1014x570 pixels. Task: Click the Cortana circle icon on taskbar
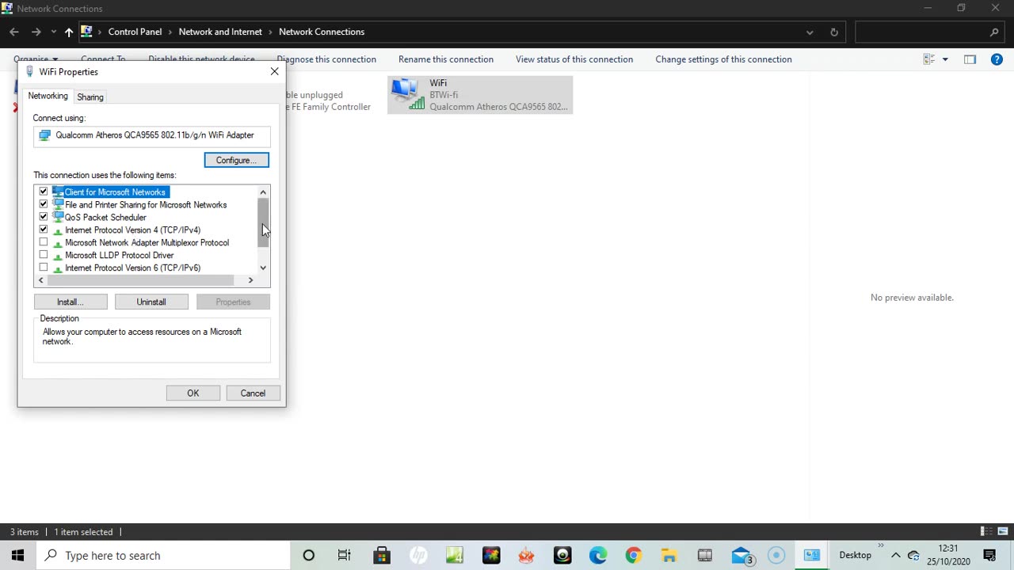coord(309,555)
